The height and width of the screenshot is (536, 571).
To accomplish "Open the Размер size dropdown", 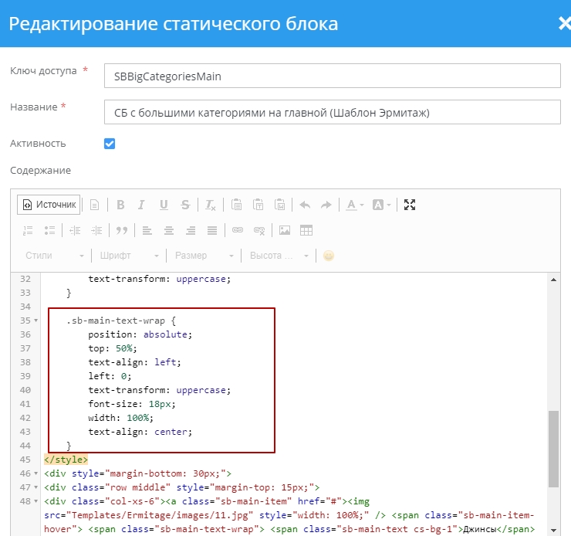I will [204, 256].
